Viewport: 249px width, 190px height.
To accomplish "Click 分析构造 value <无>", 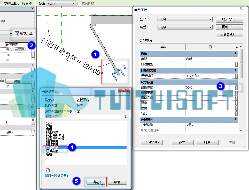I will pos(210,125).
